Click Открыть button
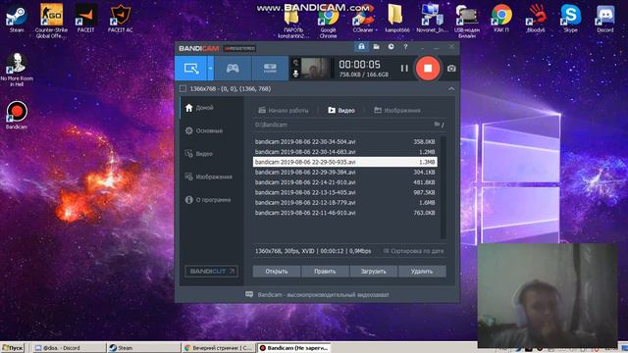628x353 pixels. point(277,272)
